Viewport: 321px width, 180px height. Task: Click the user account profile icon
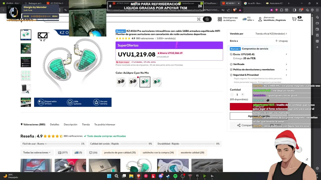pyautogui.click(x=260, y=19)
